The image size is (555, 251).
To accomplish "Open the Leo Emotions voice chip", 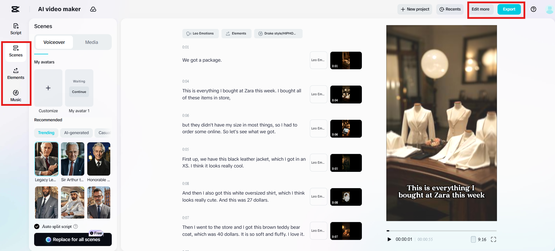I will (200, 34).
